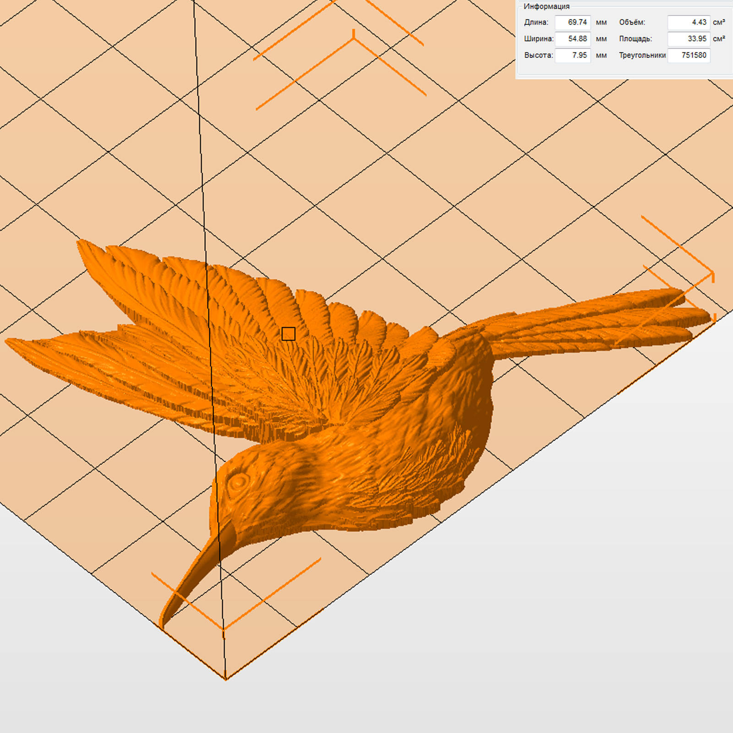Click the bottom corner of the build platform

point(225,678)
